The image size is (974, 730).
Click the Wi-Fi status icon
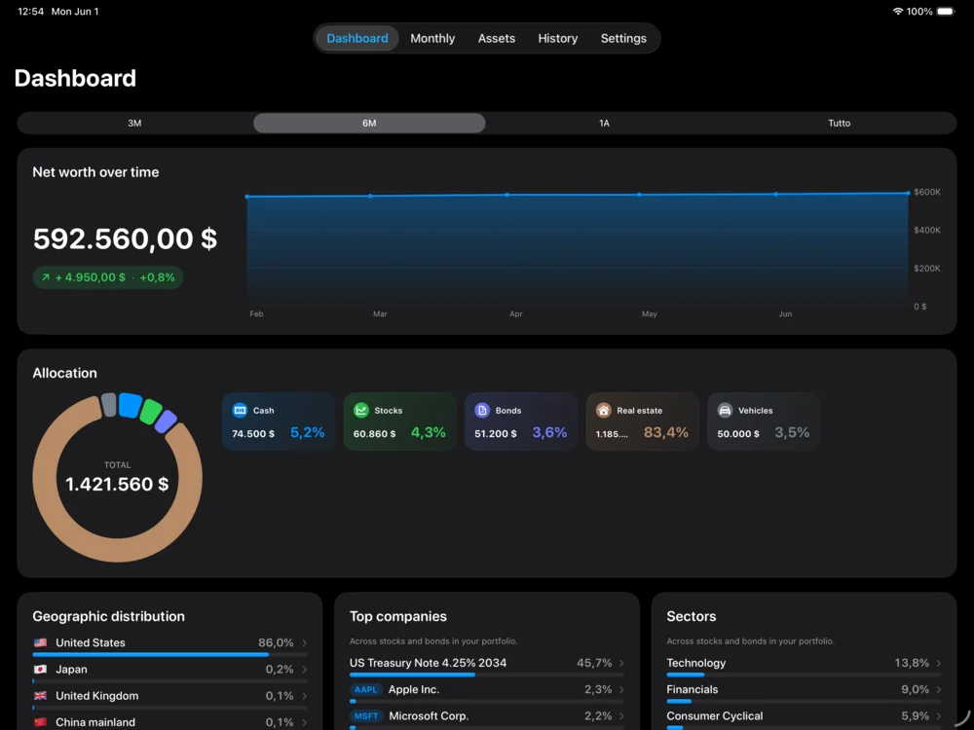pos(898,11)
